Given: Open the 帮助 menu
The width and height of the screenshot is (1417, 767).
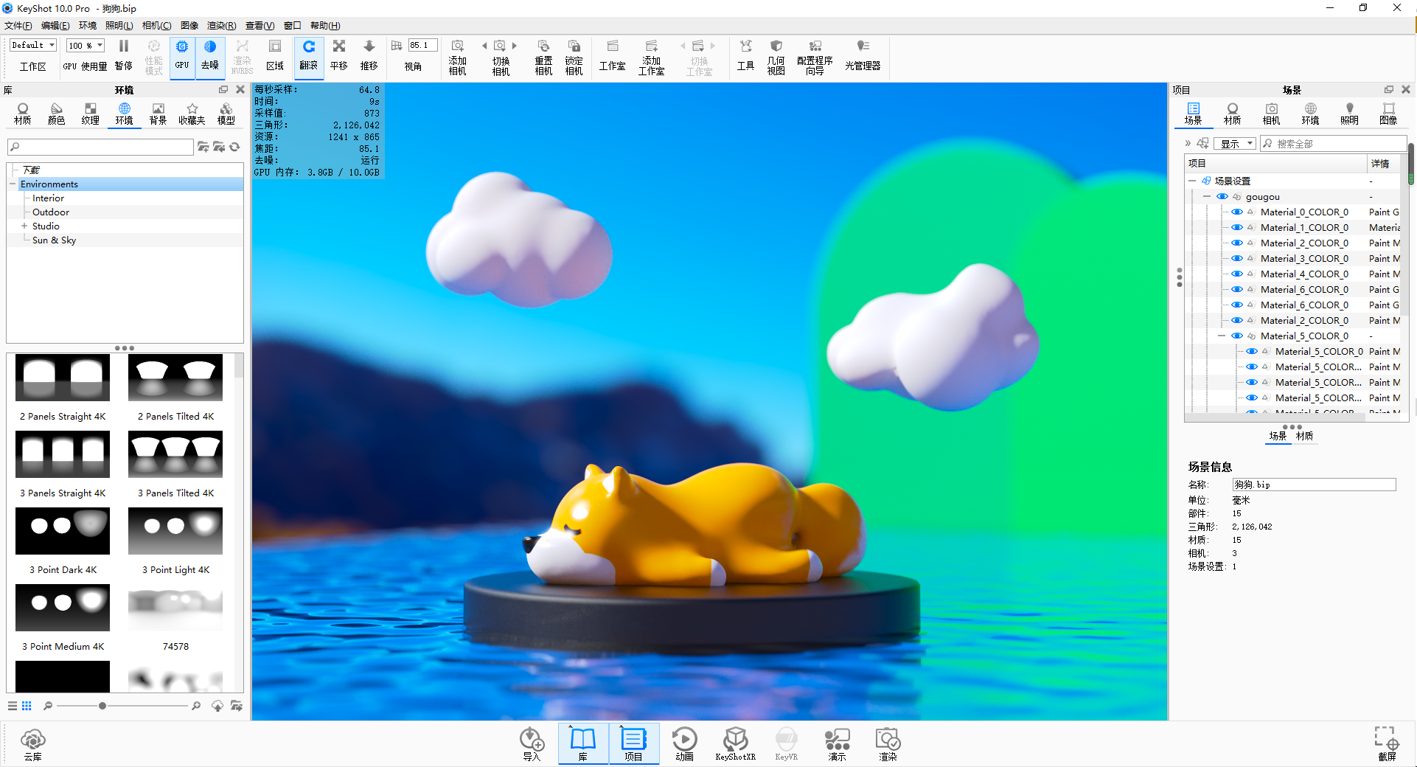Looking at the screenshot, I should tap(323, 25).
